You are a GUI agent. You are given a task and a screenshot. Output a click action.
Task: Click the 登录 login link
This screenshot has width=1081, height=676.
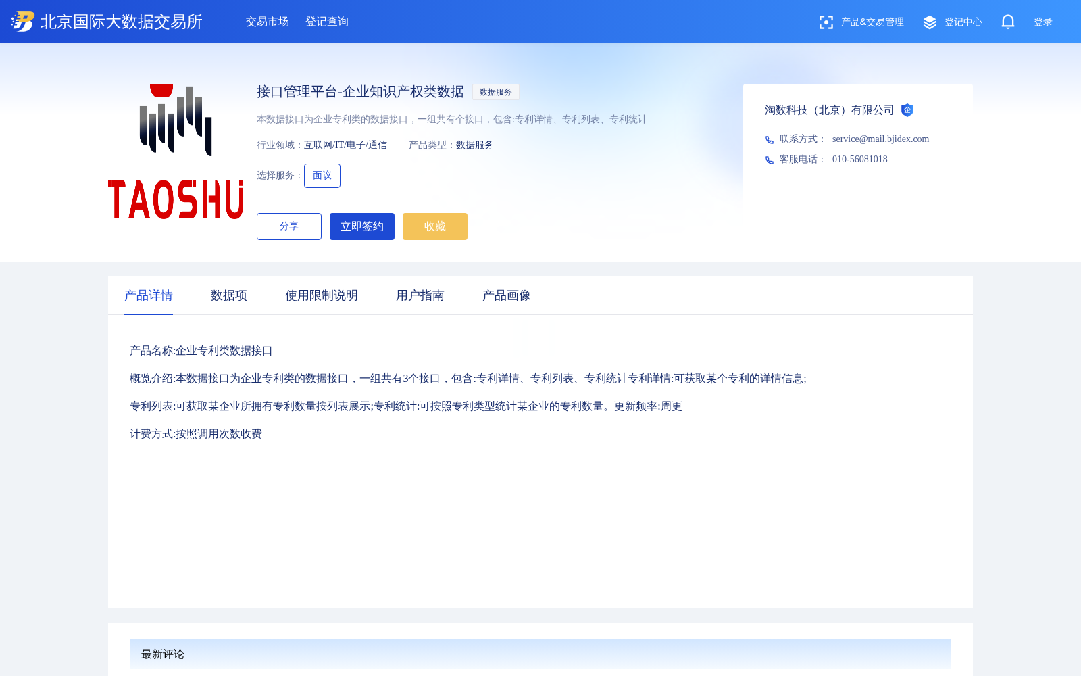click(x=1043, y=22)
